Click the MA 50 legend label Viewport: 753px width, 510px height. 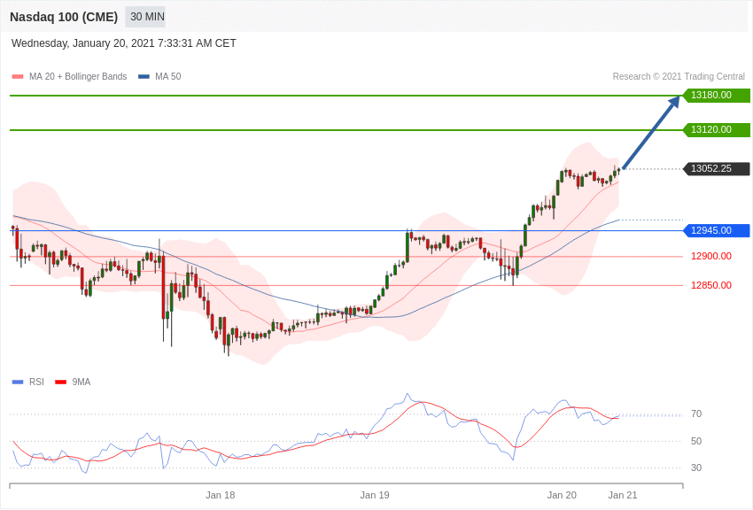168,77
